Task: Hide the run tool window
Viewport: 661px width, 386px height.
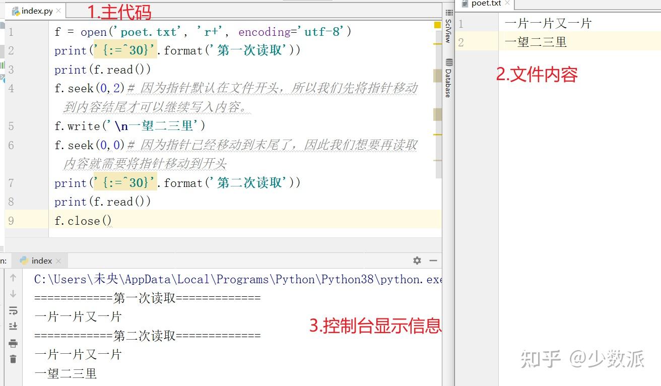Action: (433, 261)
